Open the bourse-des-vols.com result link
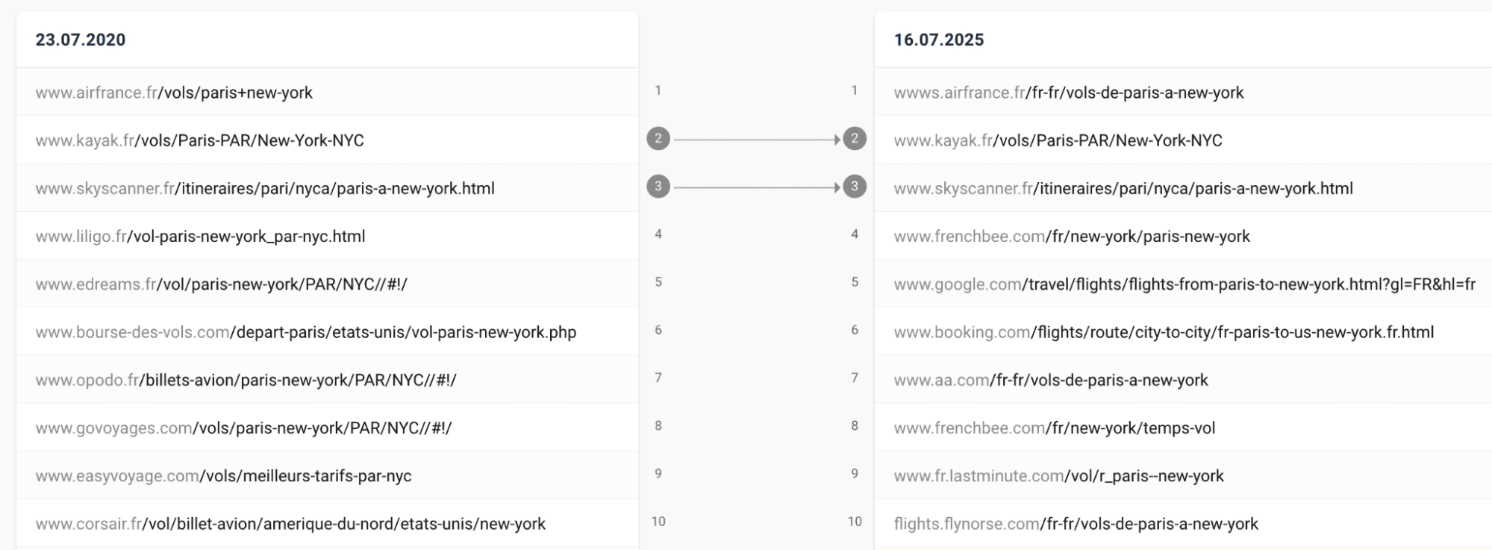This screenshot has width=1492, height=550. tap(306, 332)
